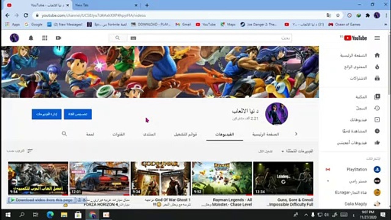Open Library icon in sidebar
Image resolution: width=391 pixels, height=220 pixels.
(377, 97)
